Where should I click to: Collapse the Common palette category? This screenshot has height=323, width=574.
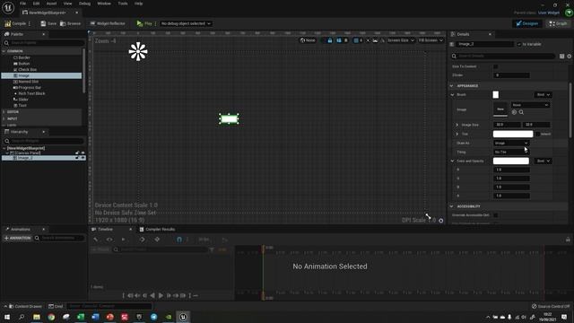[4, 51]
